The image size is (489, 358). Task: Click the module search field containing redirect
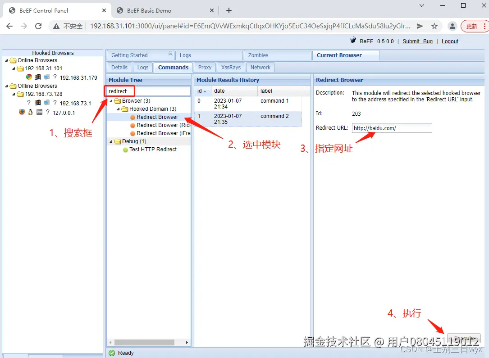tap(148, 91)
